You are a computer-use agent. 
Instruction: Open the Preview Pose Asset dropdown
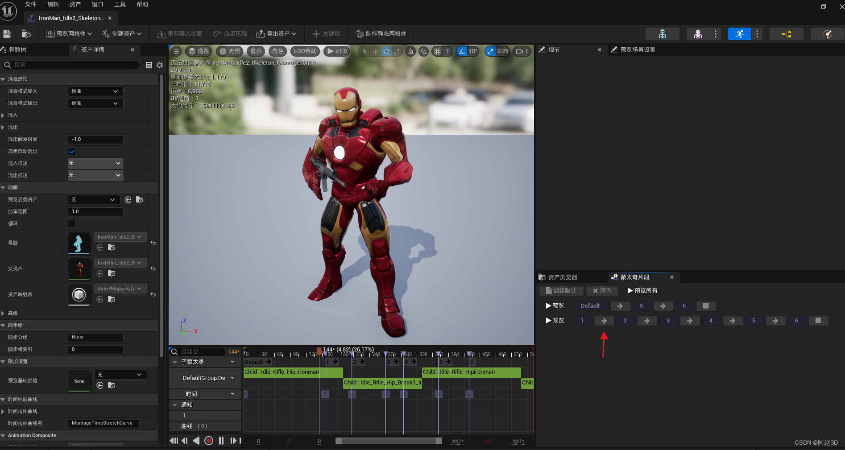click(x=94, y=200)
